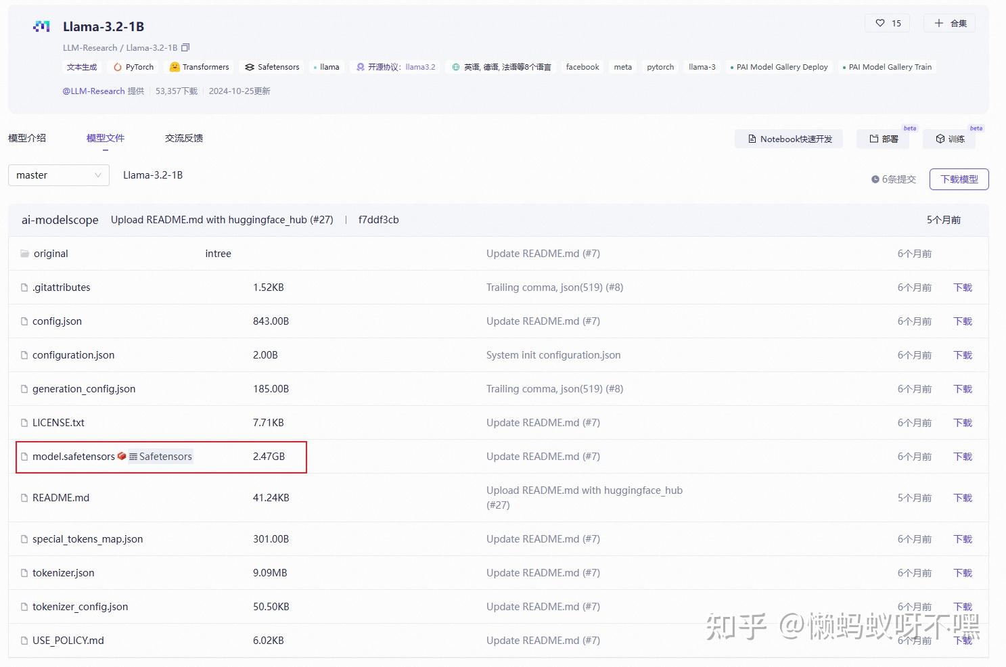Click the 部署 deploy button
1006x667 pixels.
[884, 139]
